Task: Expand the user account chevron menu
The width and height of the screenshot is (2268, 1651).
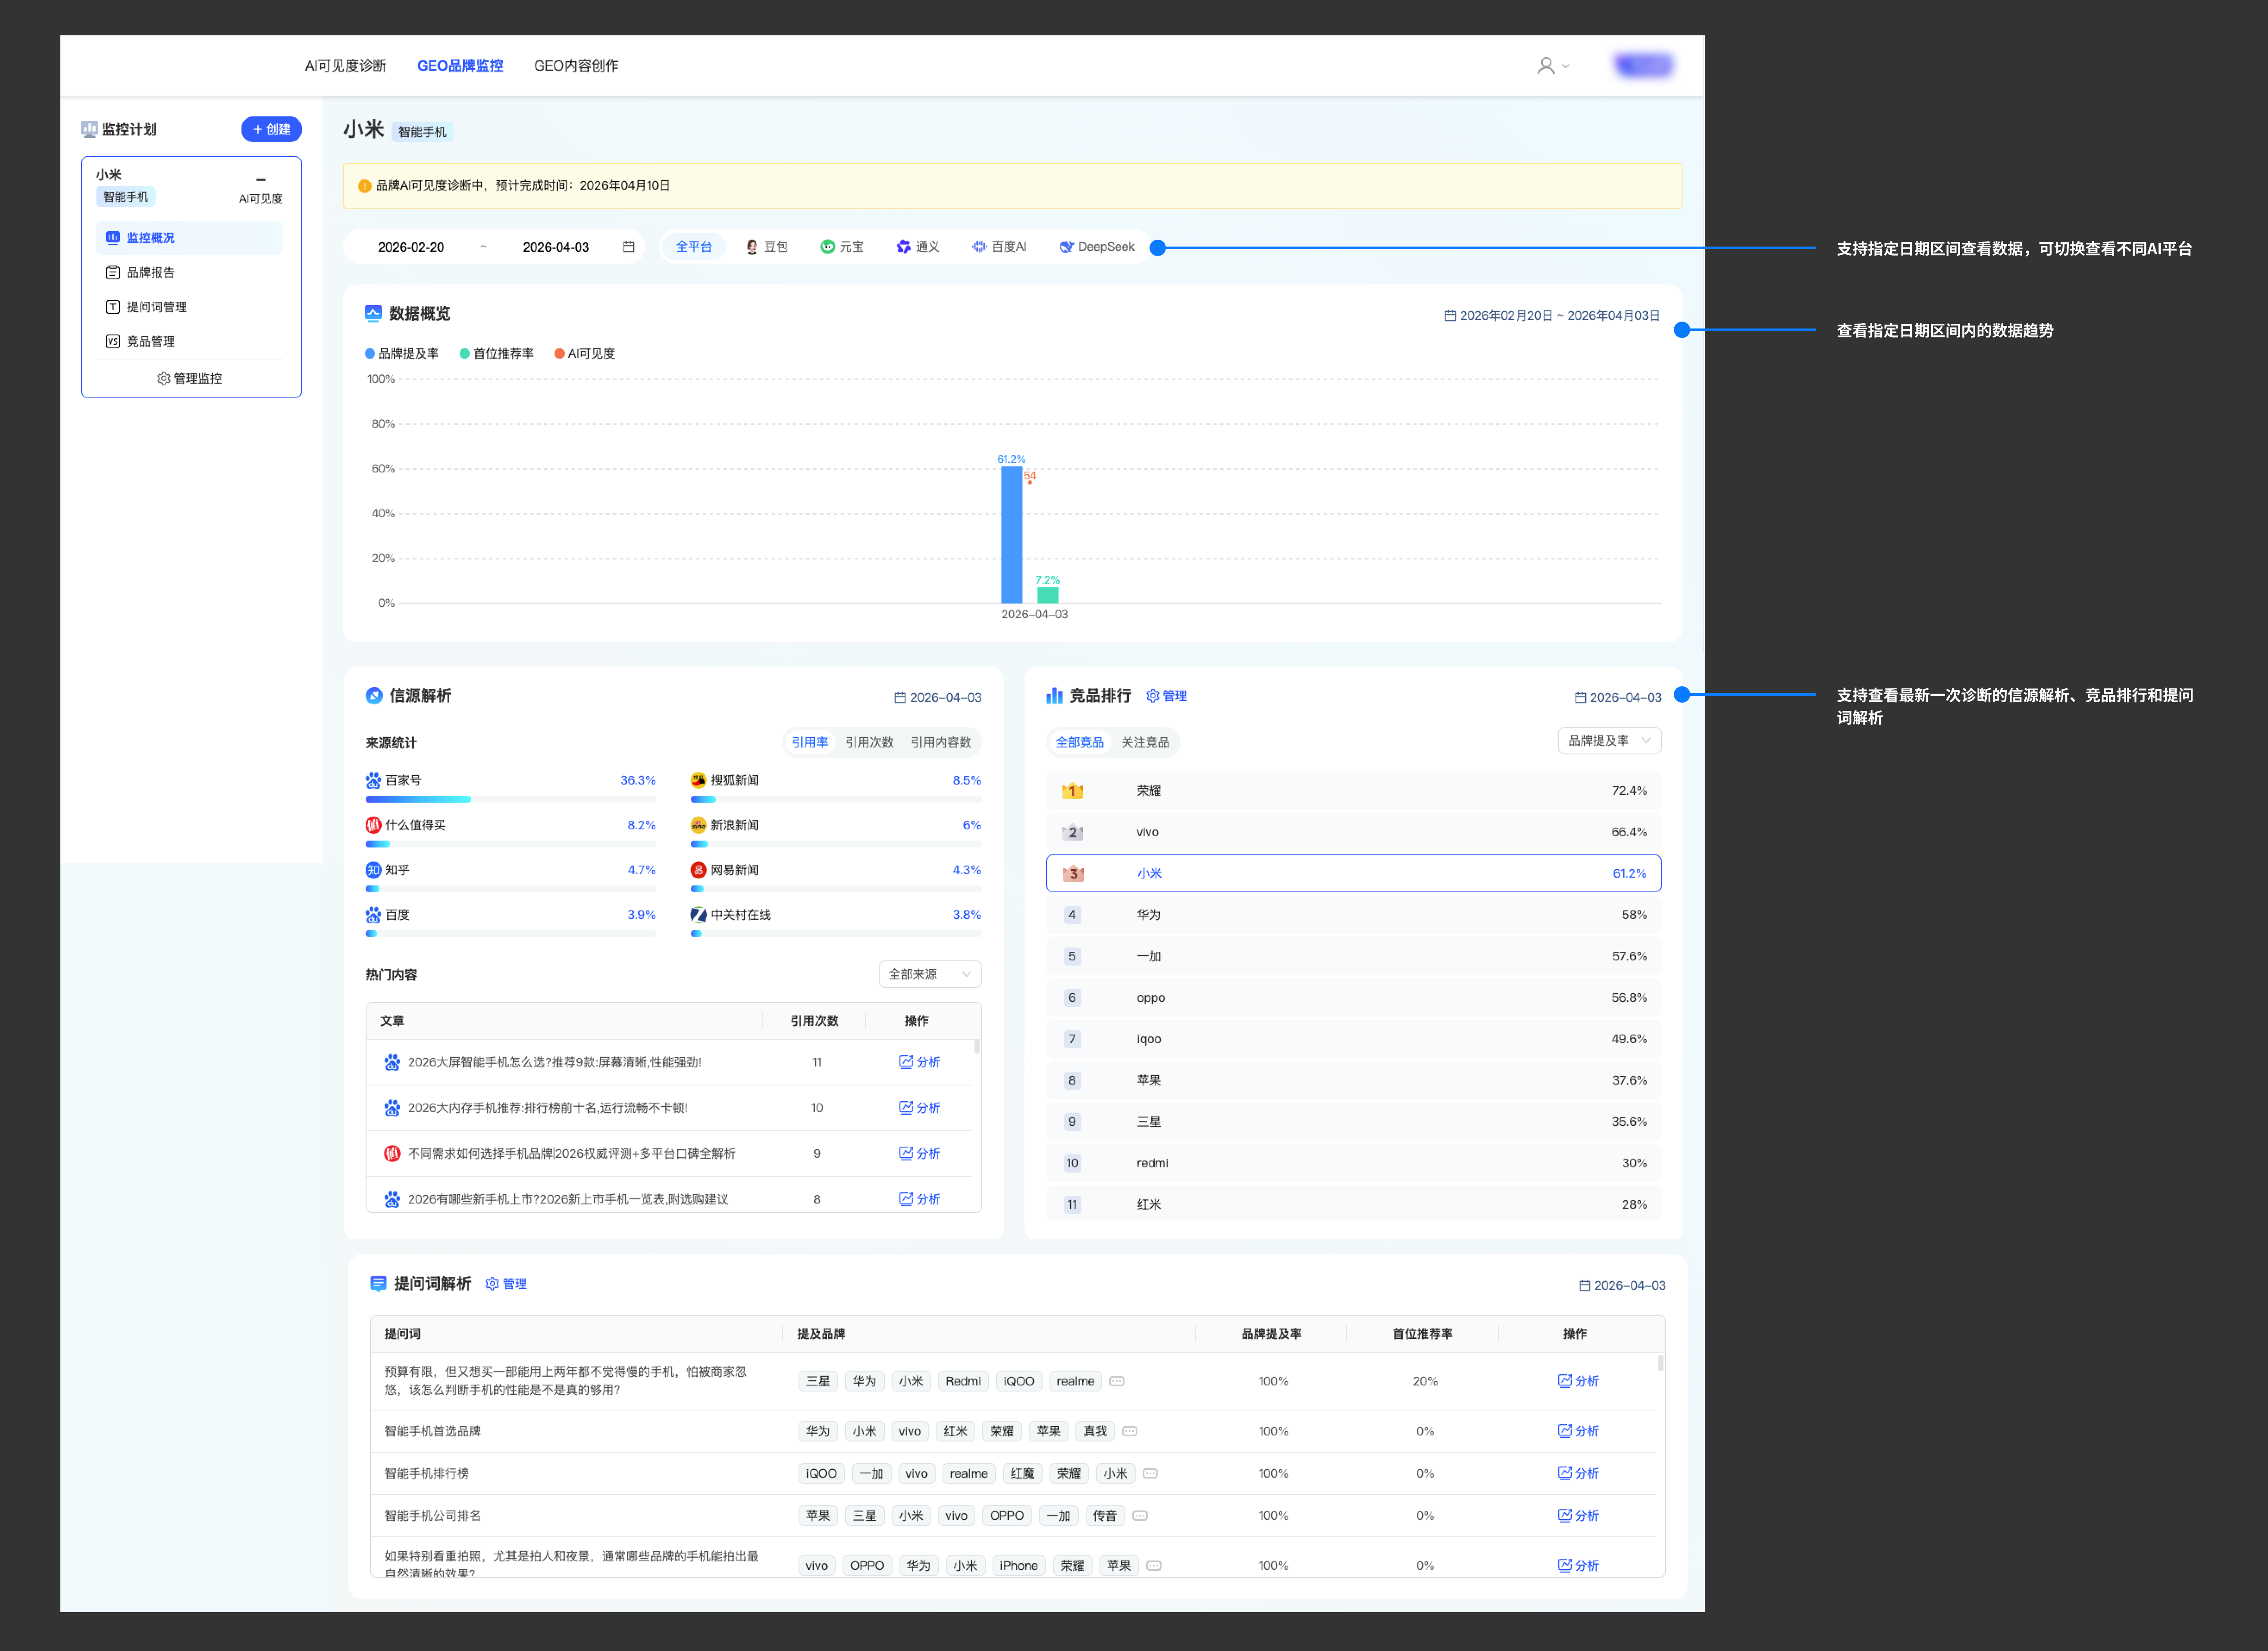Action: point(1566,66)
